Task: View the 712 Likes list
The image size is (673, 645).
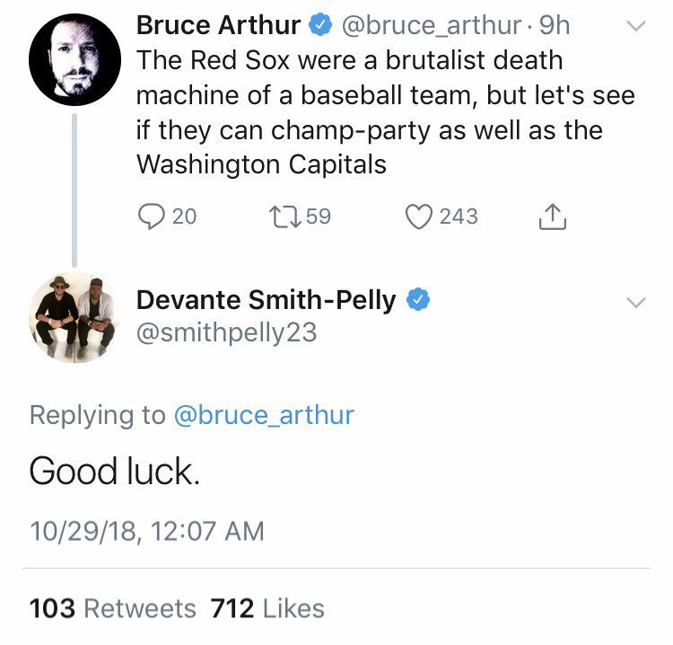Action: click(x=267, y=608)
